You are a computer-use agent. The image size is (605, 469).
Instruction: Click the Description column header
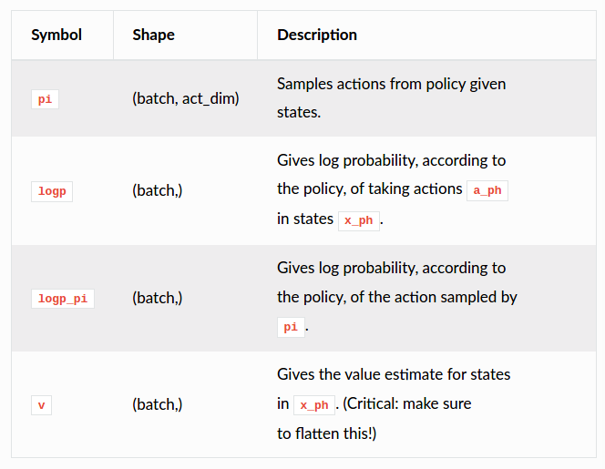(x=317, y=36)
